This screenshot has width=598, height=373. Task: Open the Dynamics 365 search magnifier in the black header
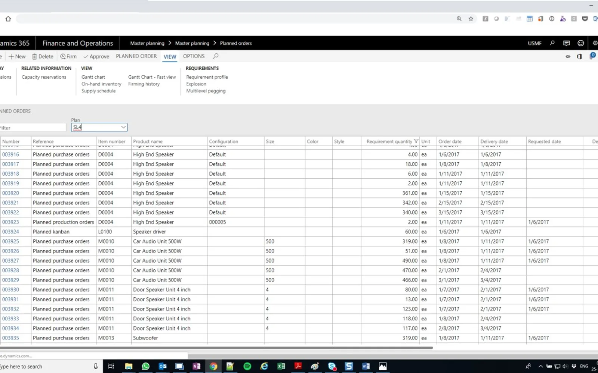[x=552, y=43]
